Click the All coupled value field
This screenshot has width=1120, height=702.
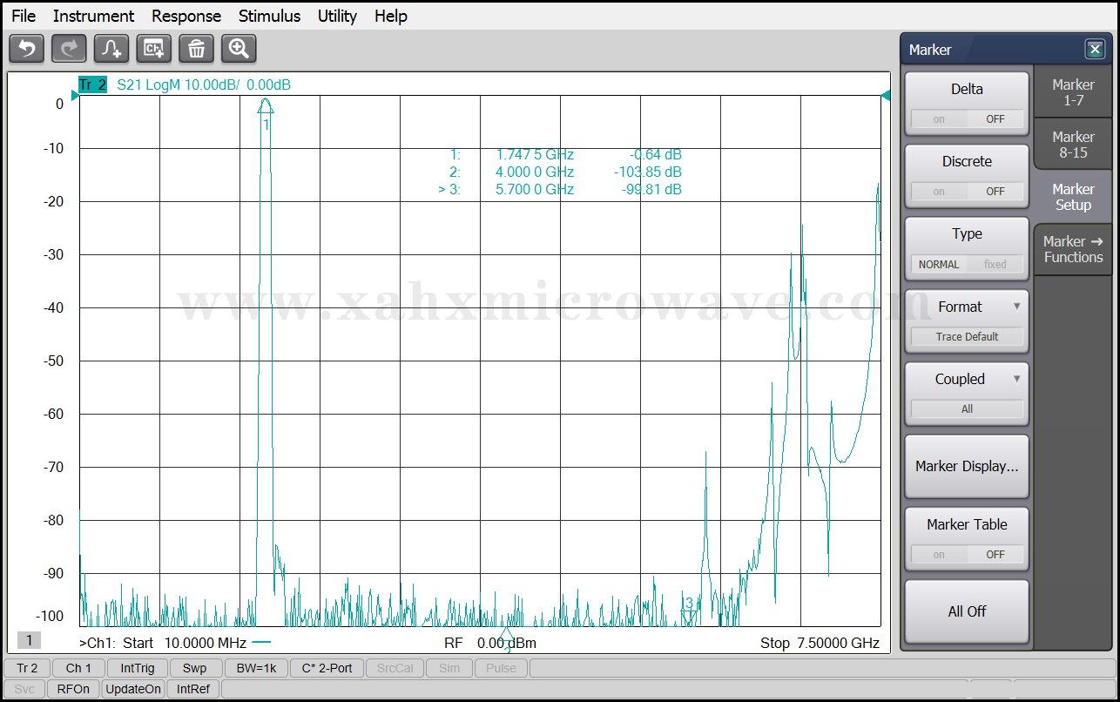967,408
